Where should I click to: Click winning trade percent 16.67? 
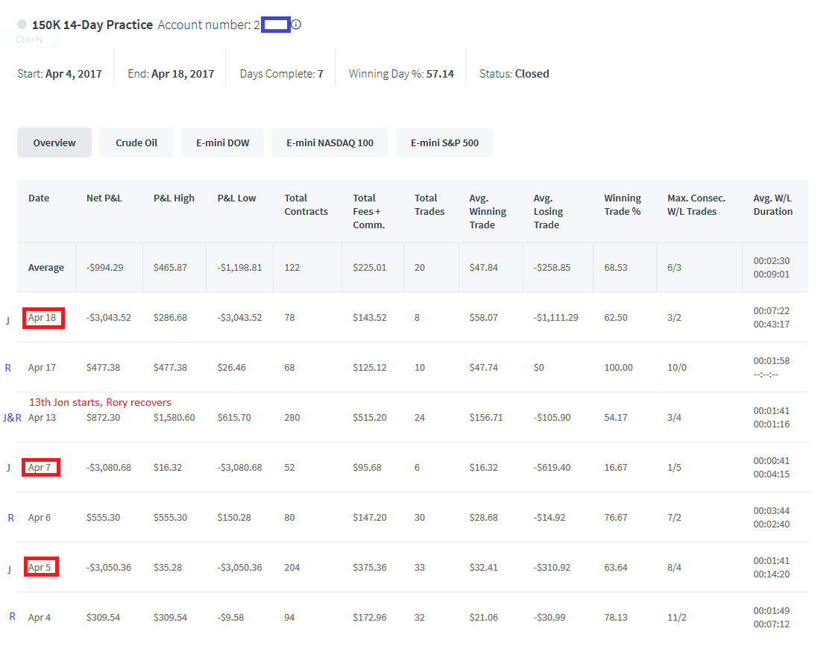[x=615, y=467]
